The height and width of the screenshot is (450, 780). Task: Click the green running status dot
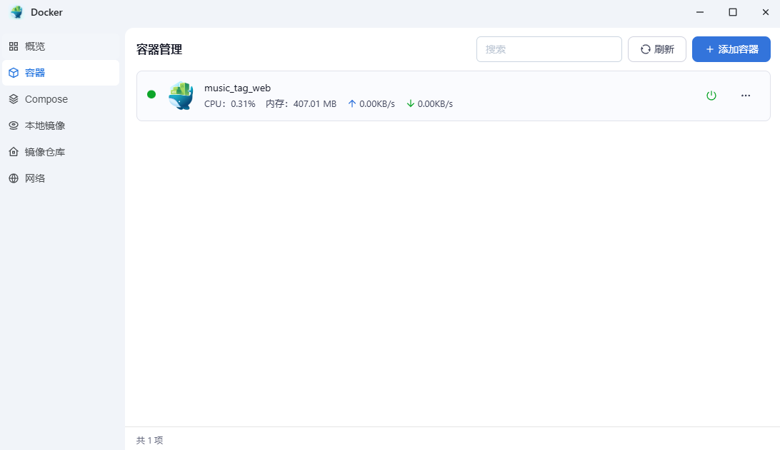coord(151,94)
